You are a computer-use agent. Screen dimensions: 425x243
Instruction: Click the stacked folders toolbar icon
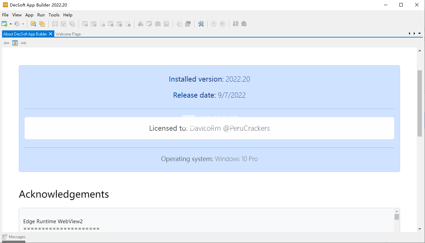(x=42, y=24)
